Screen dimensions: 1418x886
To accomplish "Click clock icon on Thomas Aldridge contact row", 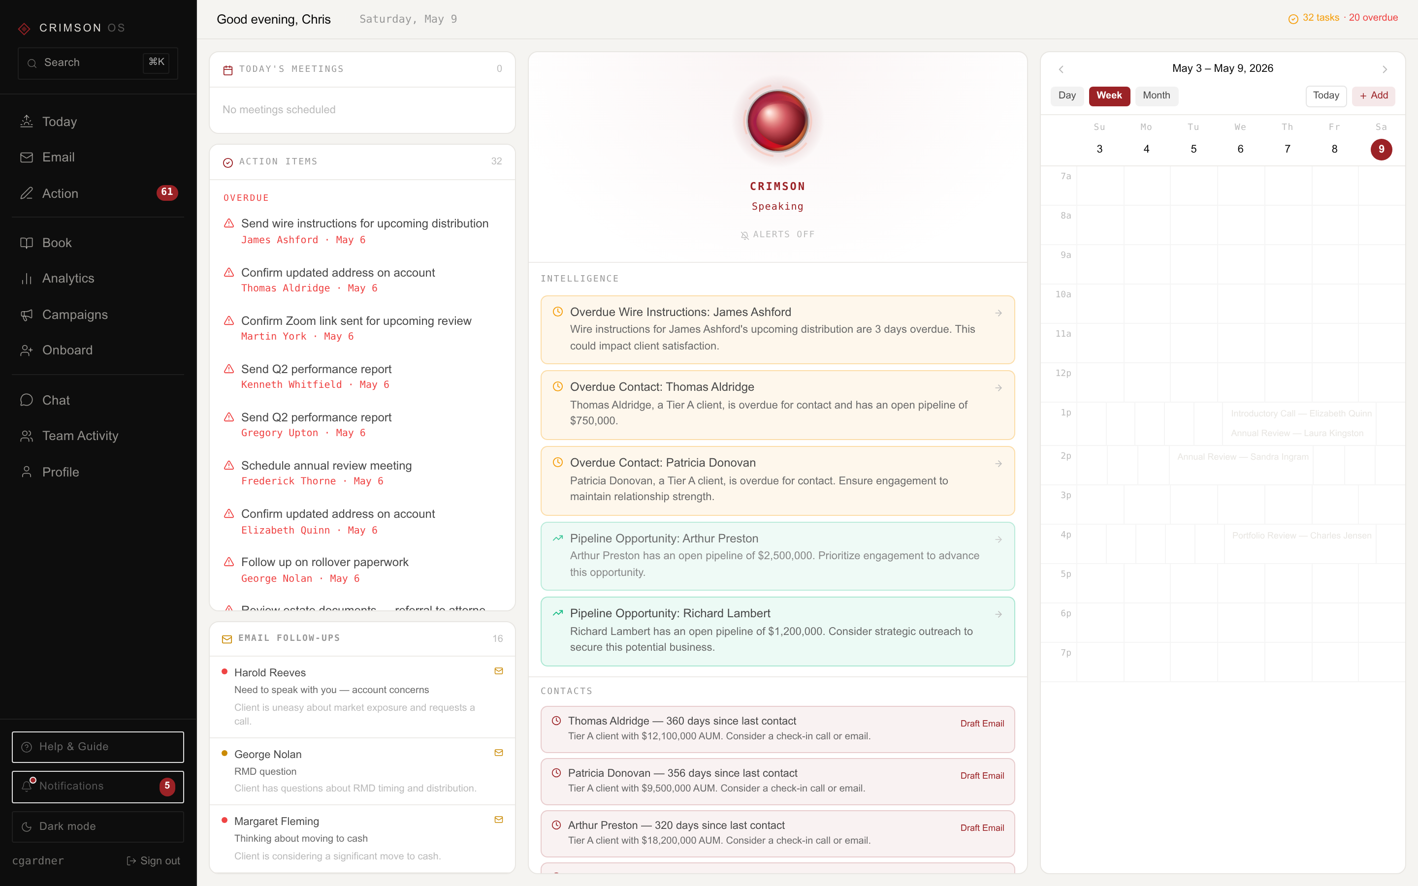I will tap(556, 721).
